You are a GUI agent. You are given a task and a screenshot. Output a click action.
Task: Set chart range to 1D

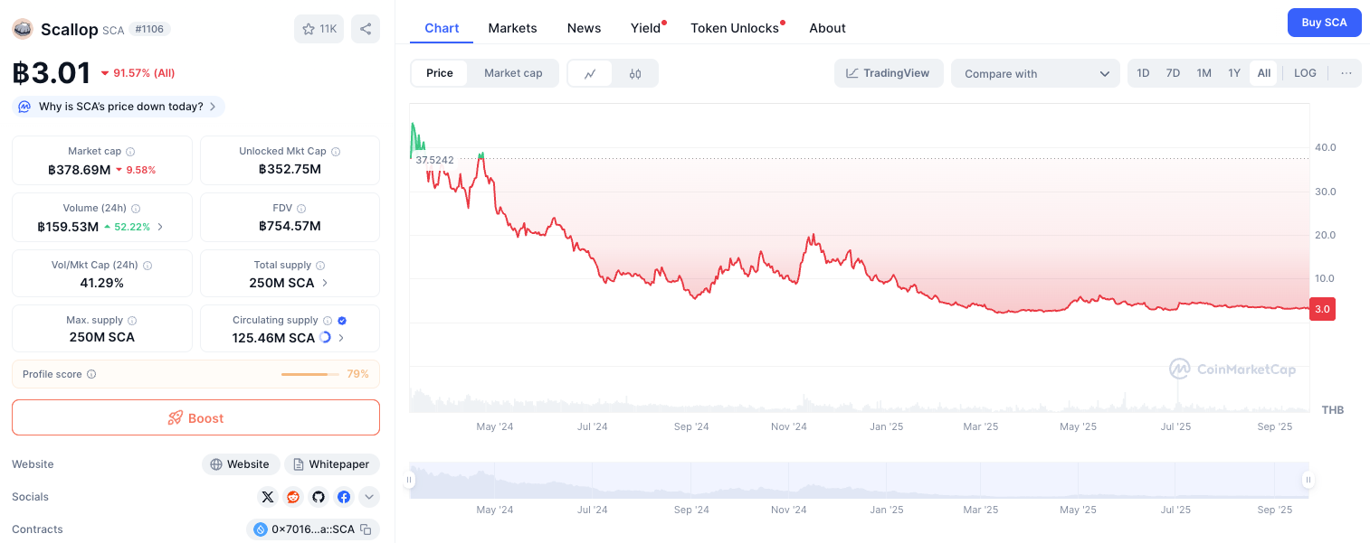[1144, 73]
